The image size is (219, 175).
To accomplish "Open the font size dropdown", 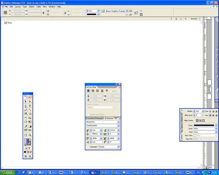I will point(101,130).
